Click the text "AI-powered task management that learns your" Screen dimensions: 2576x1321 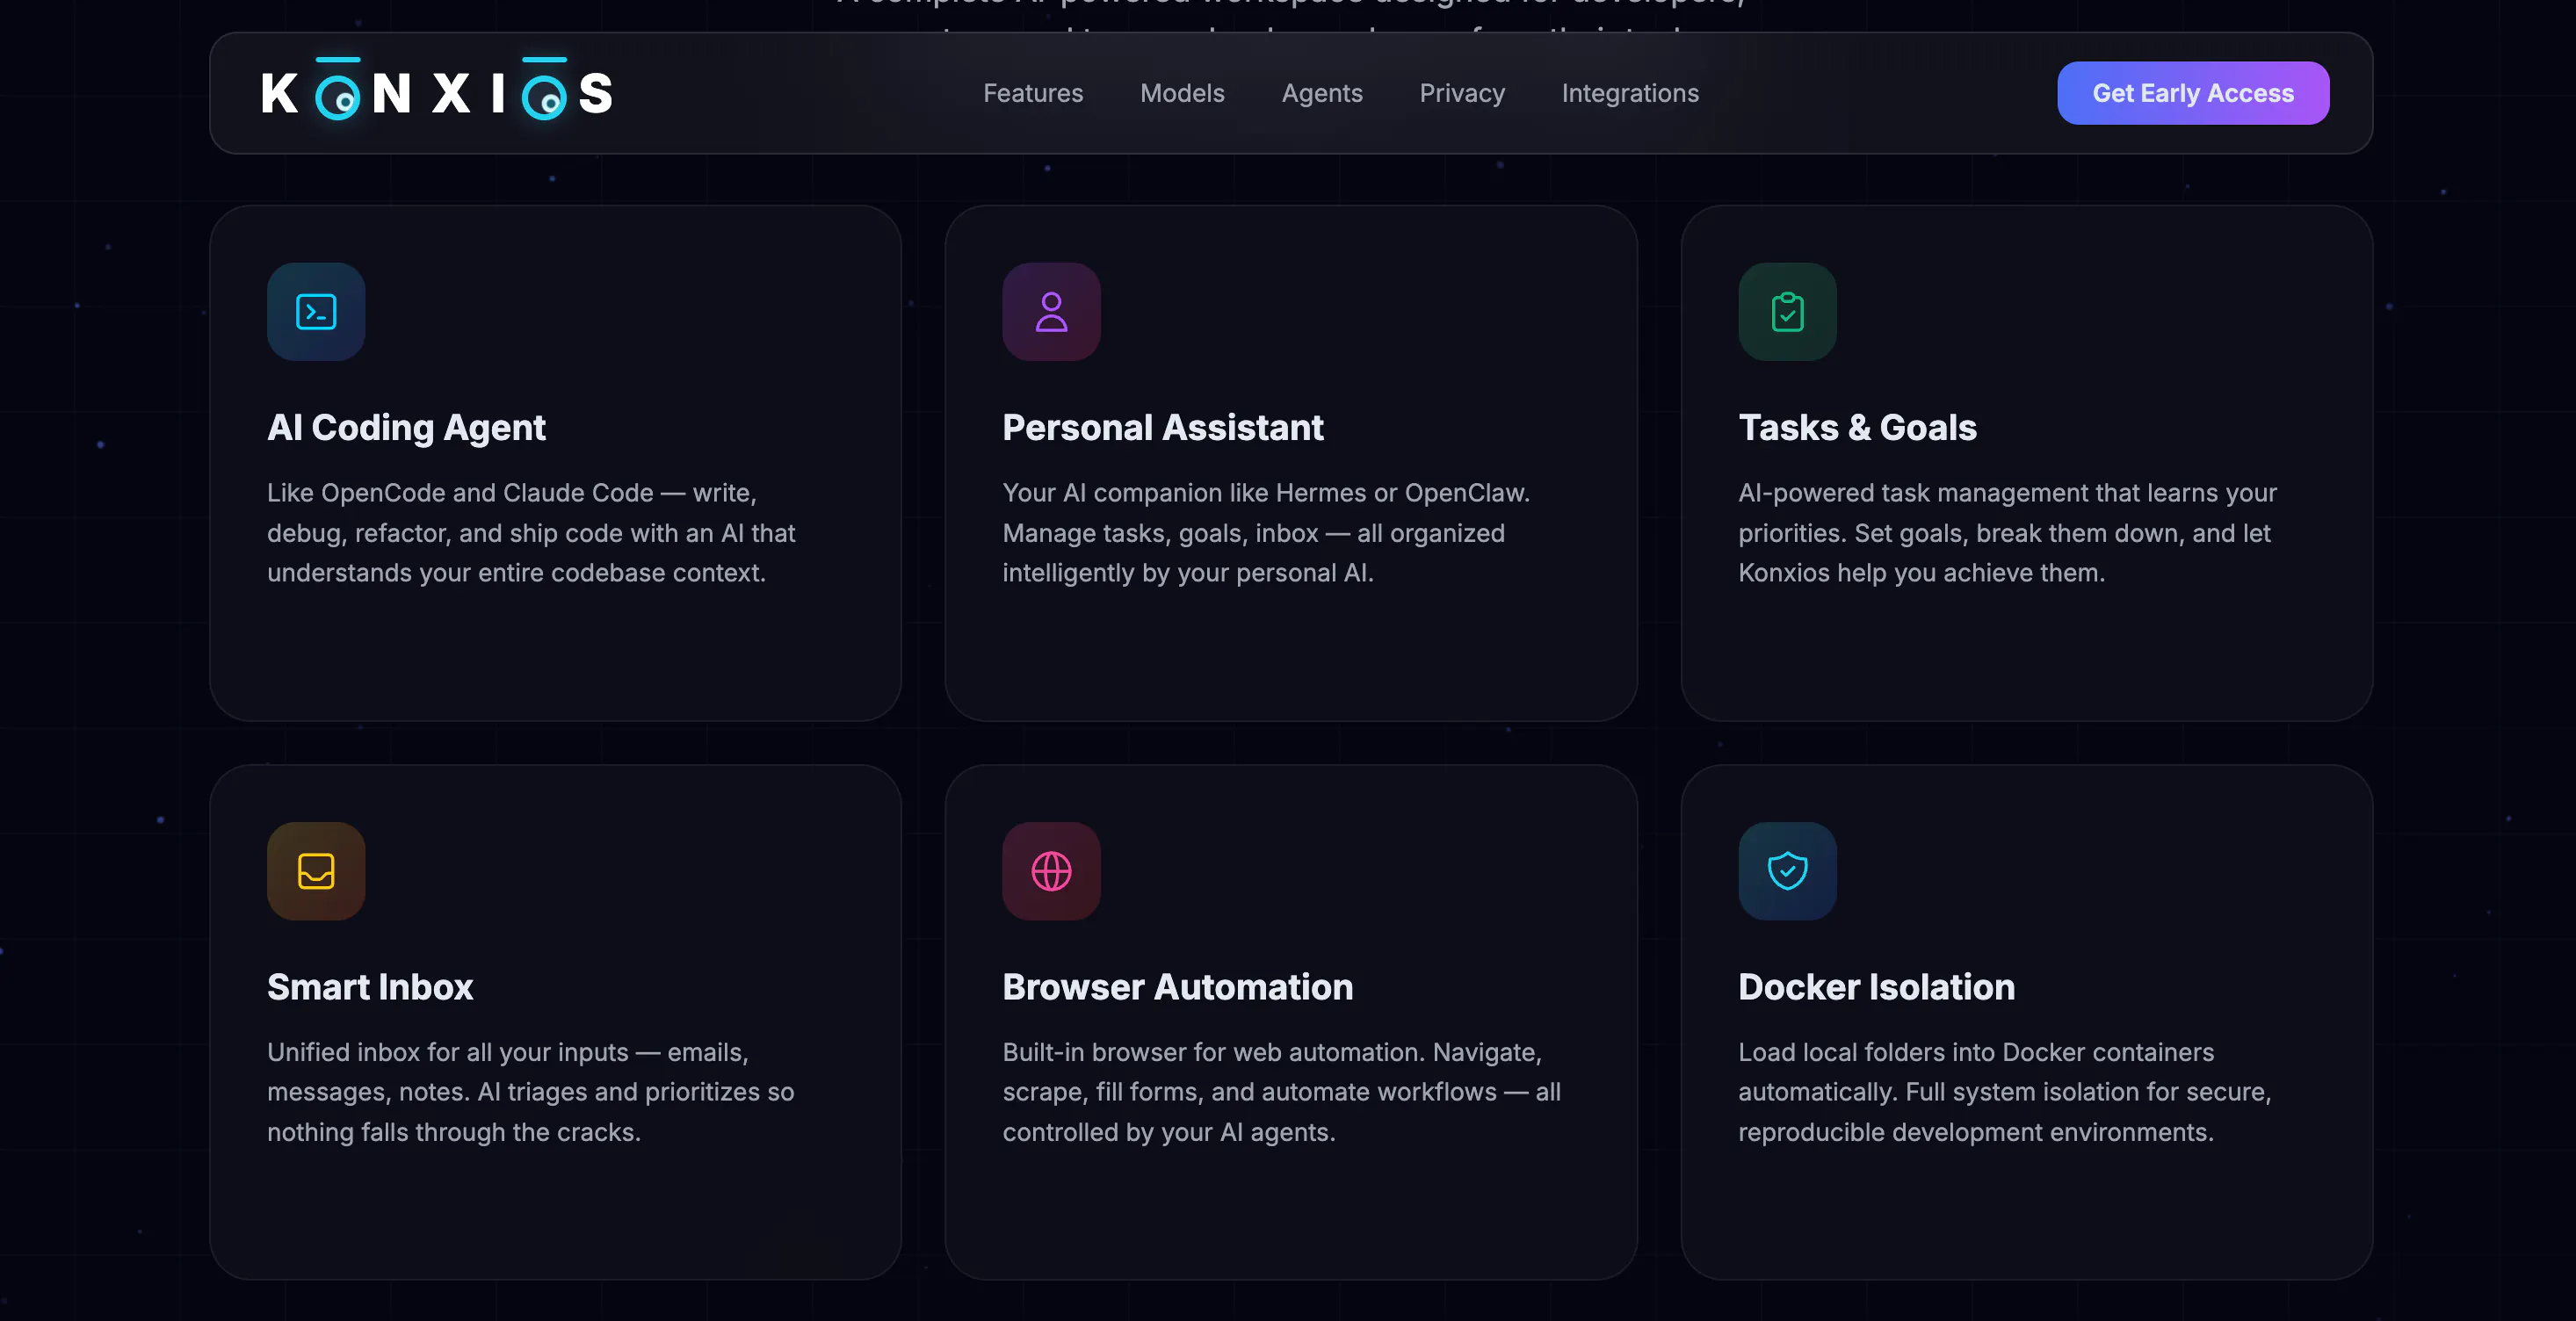coord(2007,493)
